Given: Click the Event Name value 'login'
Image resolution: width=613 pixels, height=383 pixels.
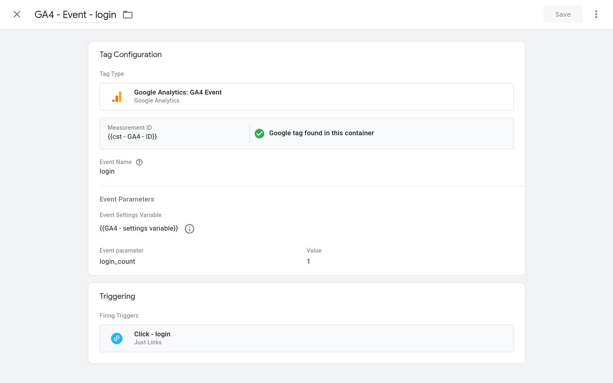Looking at the screenshot, I should point(107,171).
